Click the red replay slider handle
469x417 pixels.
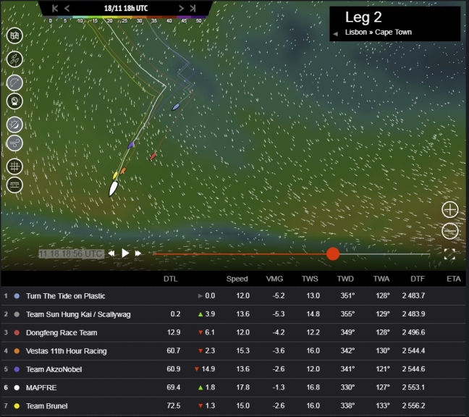point(333,254)
